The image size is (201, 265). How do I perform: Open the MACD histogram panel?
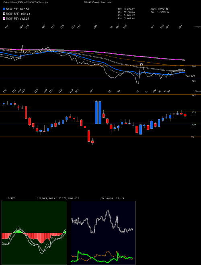pos(34,233)
